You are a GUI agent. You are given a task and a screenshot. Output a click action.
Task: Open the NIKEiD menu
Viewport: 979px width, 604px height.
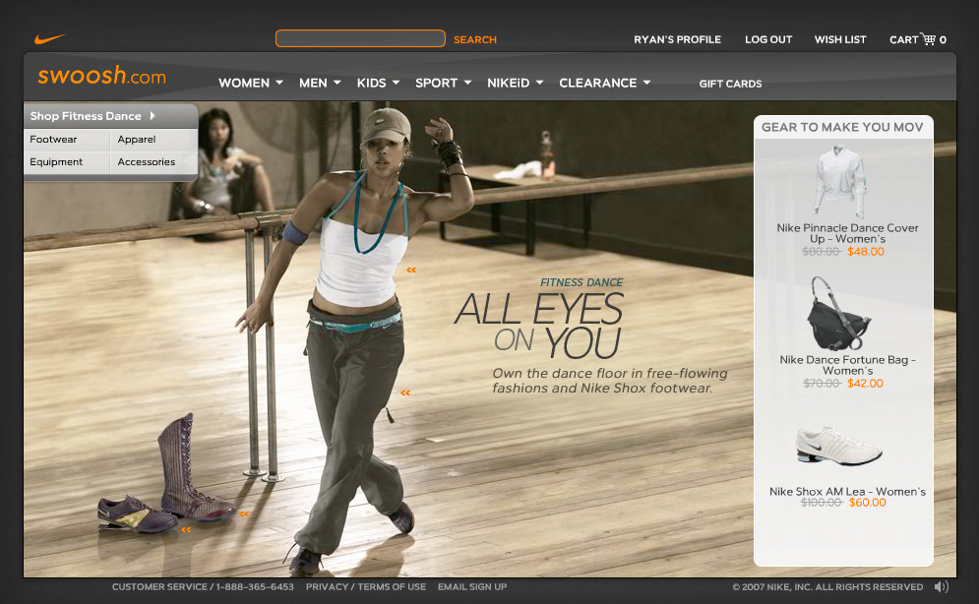509,83
